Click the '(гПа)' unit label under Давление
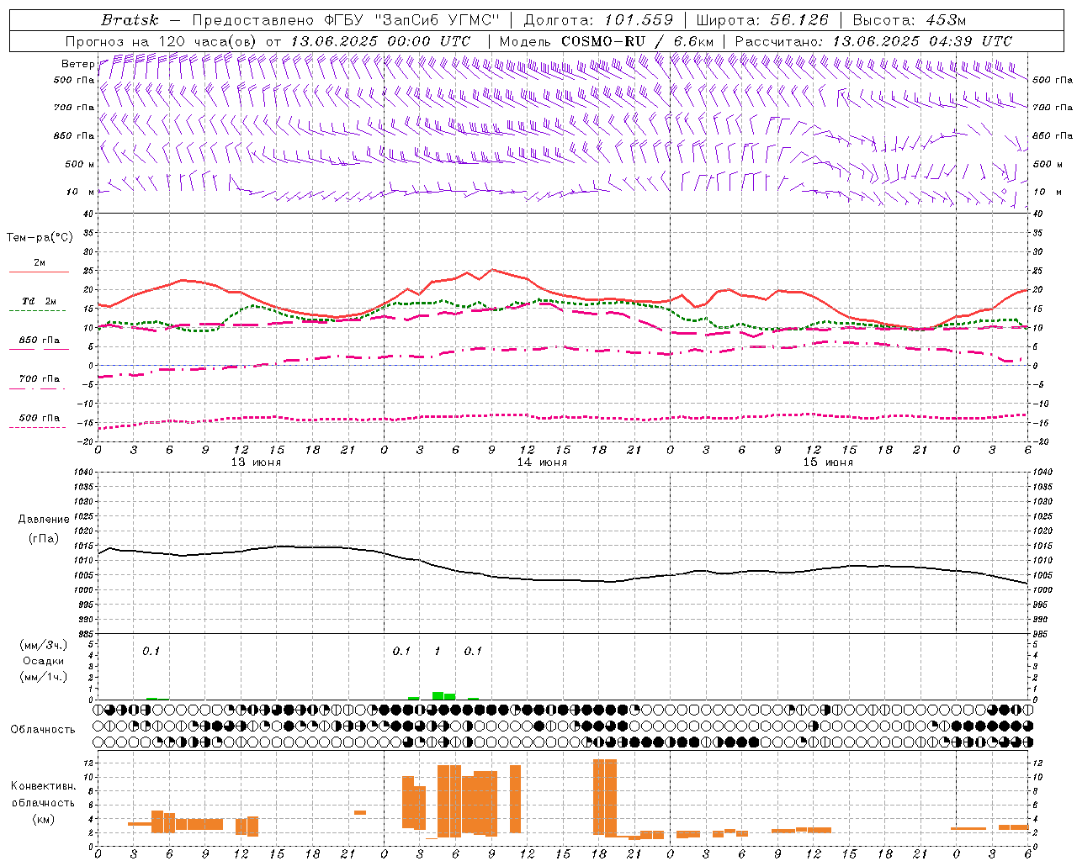The height and width of the screenshot is (861, 1077). pos(44,539)
